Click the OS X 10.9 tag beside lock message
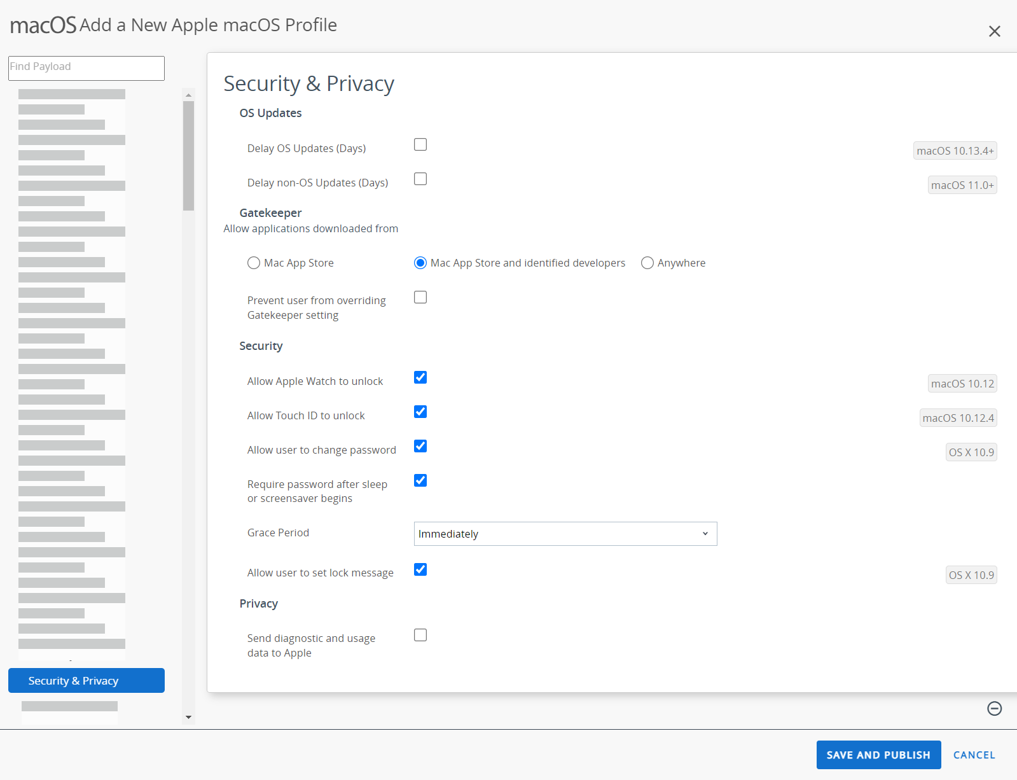The width and height of the screenshot is (1017, 780). tap(971, 575)
